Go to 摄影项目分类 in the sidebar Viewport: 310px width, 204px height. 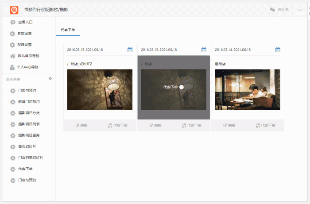29,113
